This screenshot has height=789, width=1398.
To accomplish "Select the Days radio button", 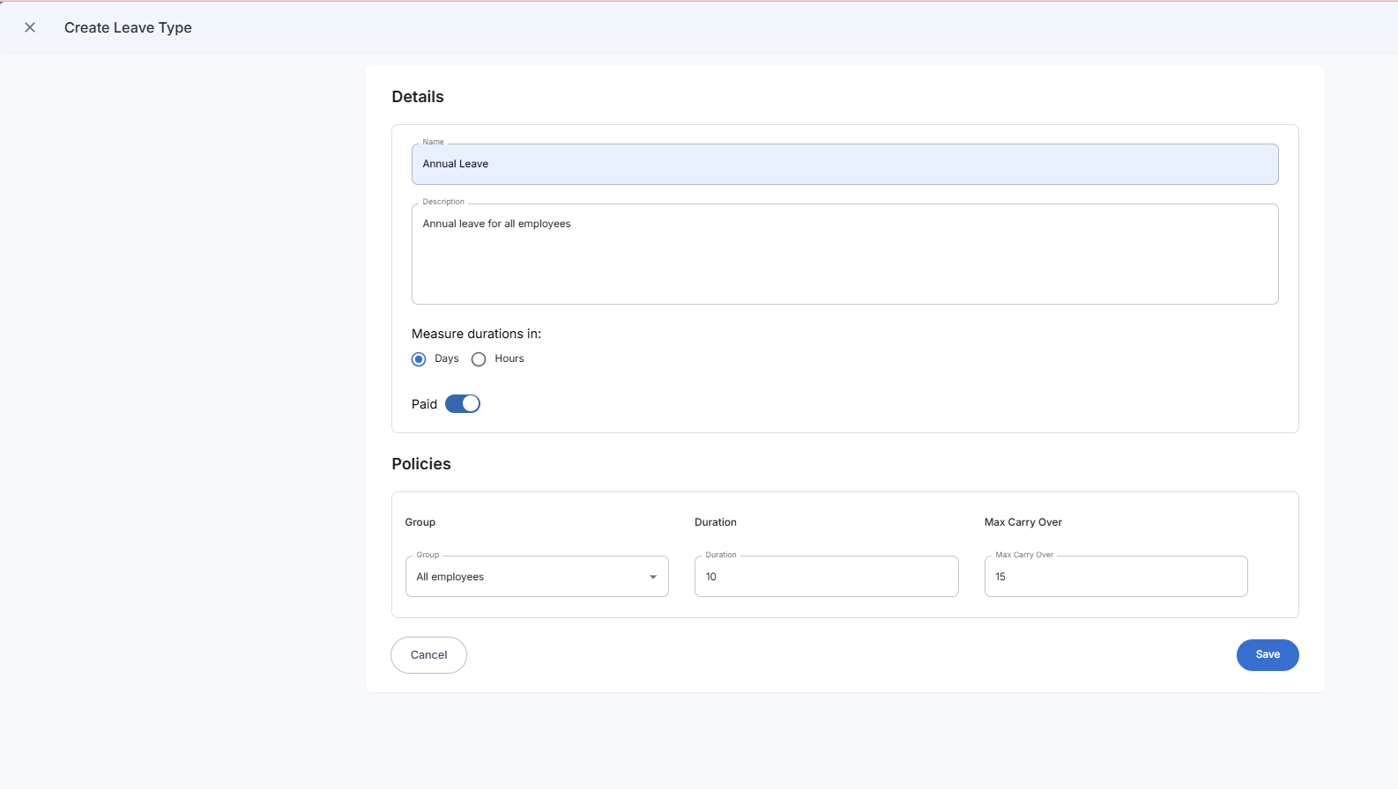I will click(x=419, y=359).
